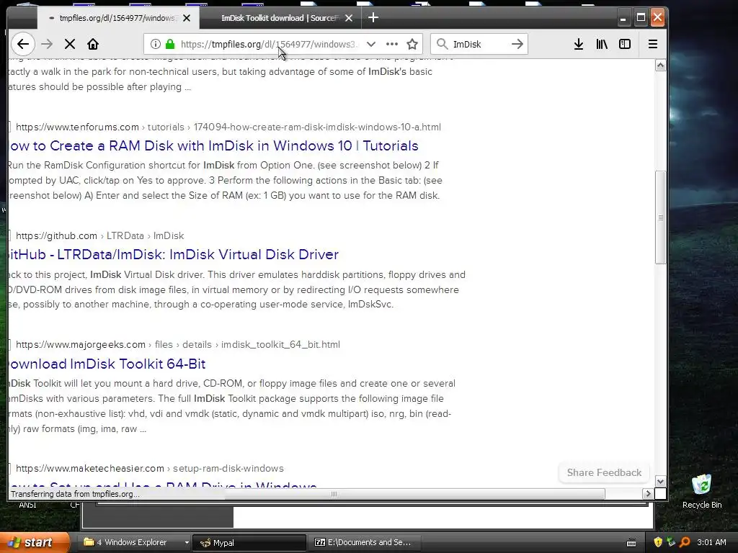The image size is (738, 553).
Task: Click the vertical scrollbar down arrow
Action: [x=660, y=482]
